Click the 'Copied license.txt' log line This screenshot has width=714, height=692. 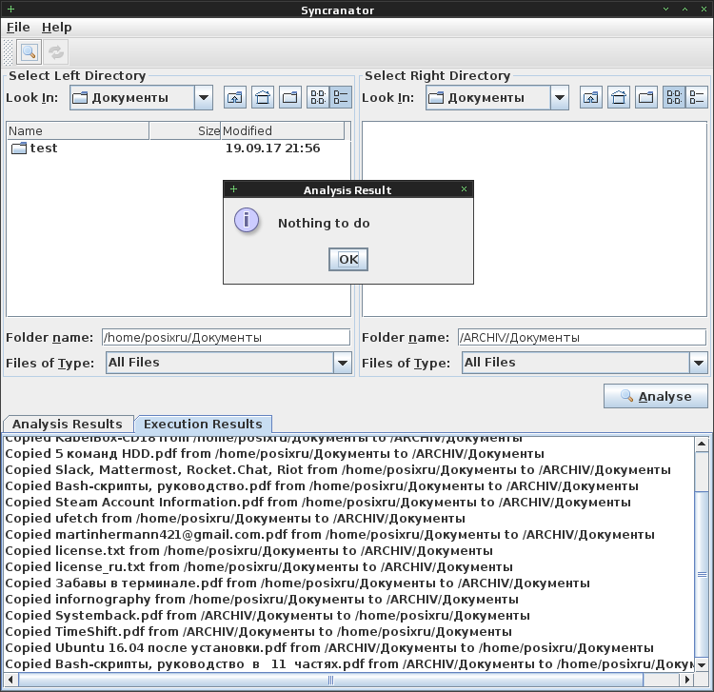click(248, 551)
